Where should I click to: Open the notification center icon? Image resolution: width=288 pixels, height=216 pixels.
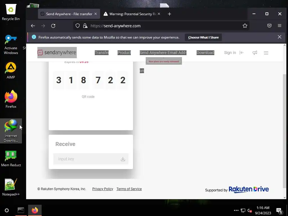[279, 211]
